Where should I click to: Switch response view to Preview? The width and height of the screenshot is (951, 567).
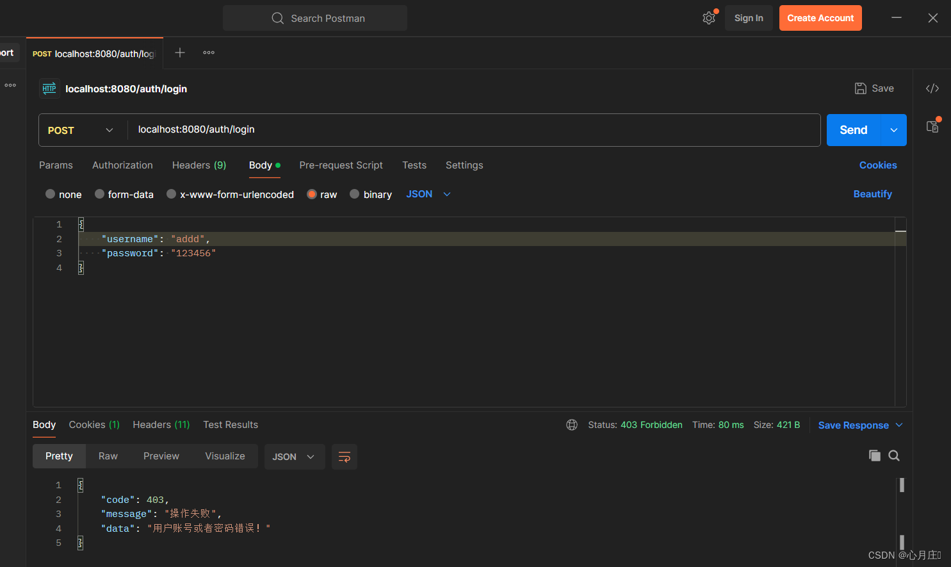161,456
